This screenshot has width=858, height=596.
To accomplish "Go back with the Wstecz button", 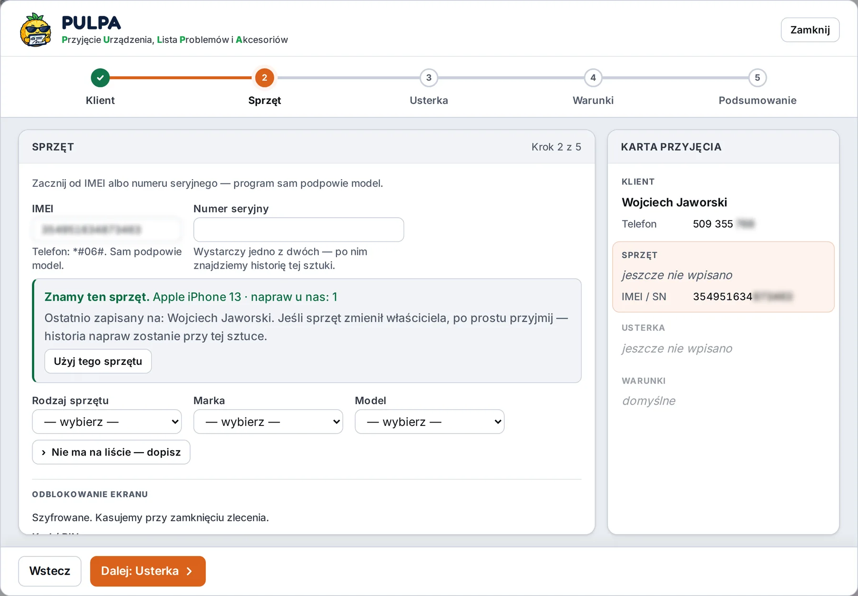I will pos(50,571).
